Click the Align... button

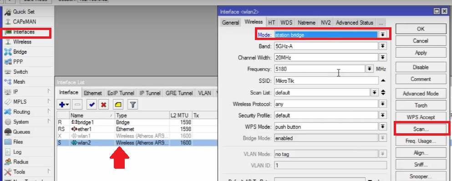tap(421, 153)
